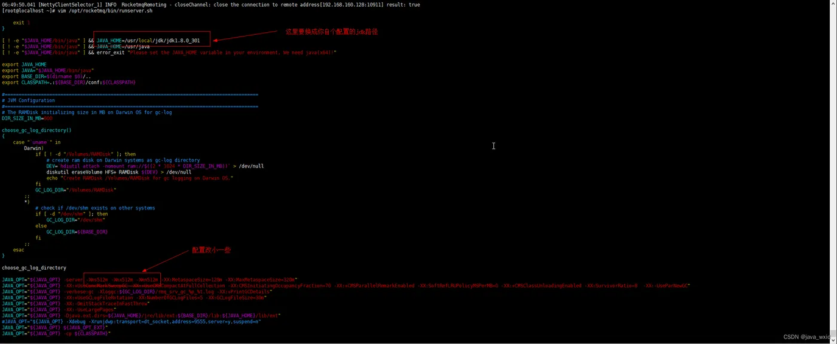Click the -XX:SoftRefLRUPolicyMSPerMB=0 option
Image resolution: width=837 pixels, height=344 pixels.
458,285
